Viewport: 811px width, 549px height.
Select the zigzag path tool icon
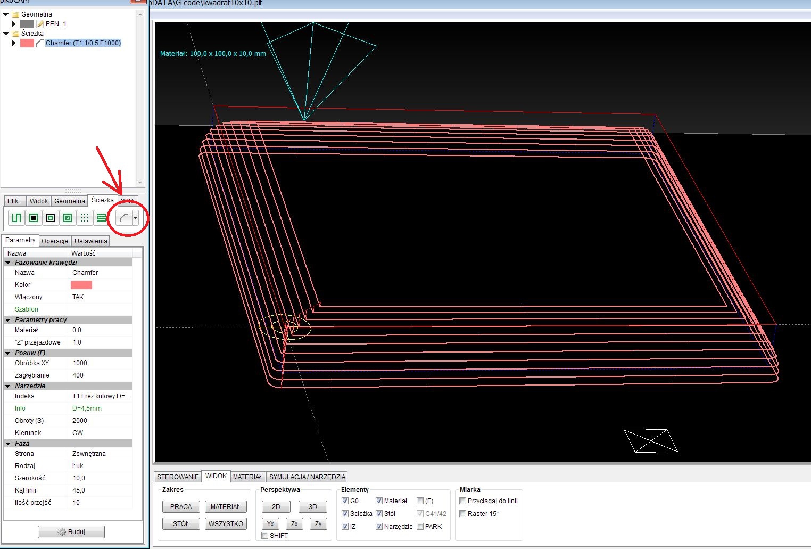pyautogui.click(x=16, y=218)
